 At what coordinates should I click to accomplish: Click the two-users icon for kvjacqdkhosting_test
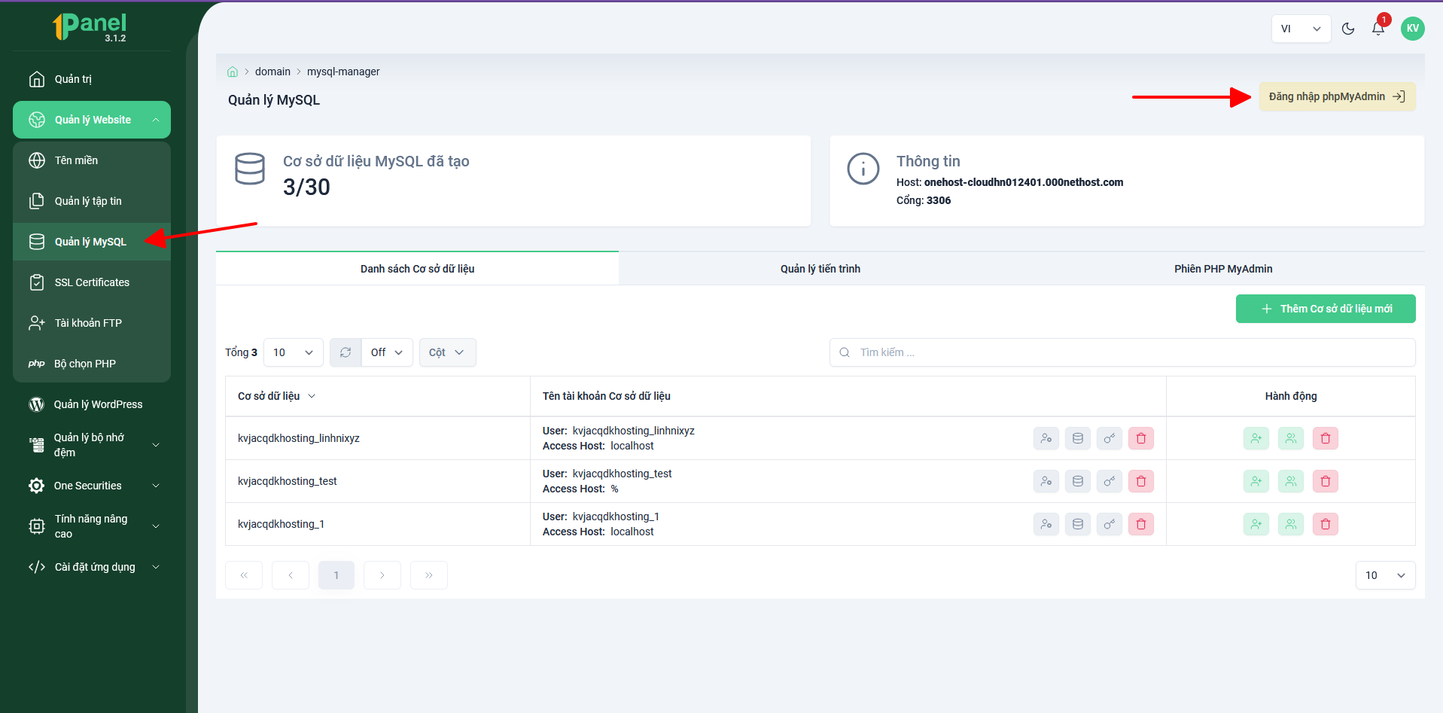(1291, 481)
